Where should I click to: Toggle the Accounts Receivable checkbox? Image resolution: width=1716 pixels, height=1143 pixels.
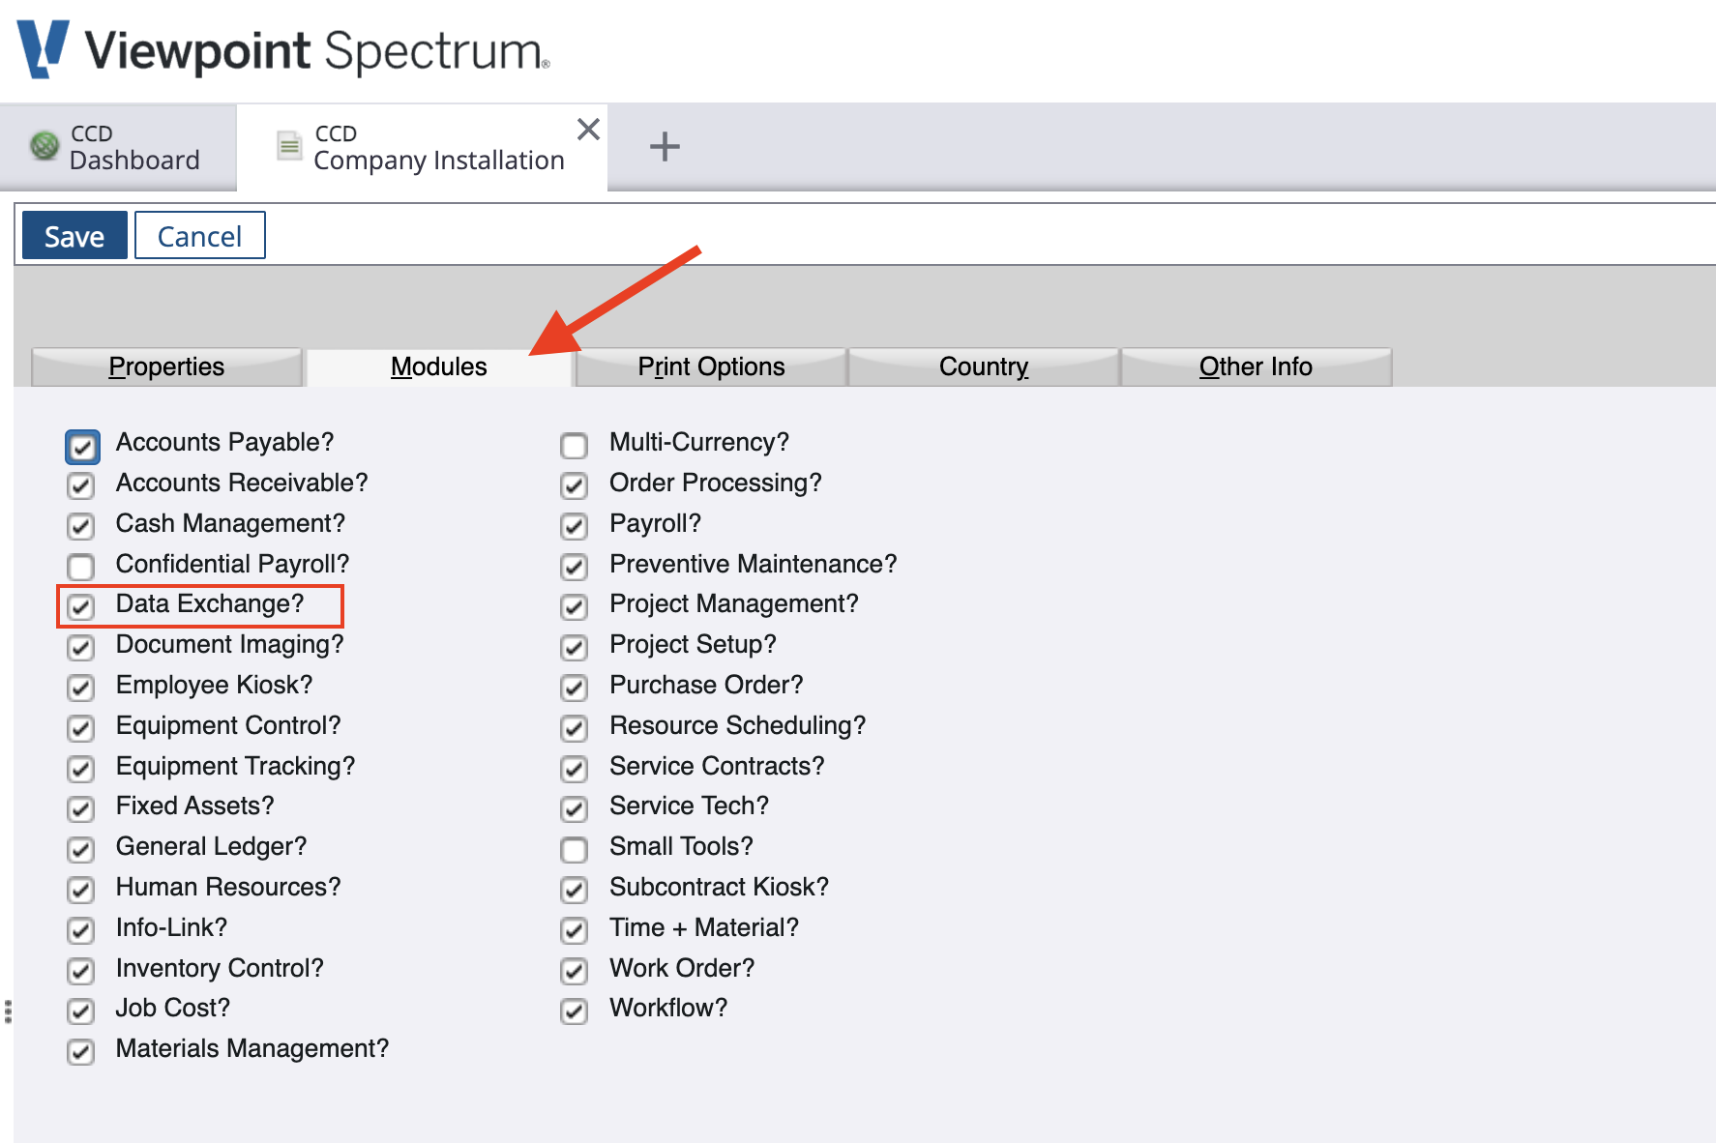[81, 485]
